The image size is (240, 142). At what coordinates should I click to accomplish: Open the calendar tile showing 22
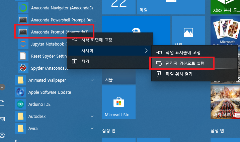click(x=119, y=7)
